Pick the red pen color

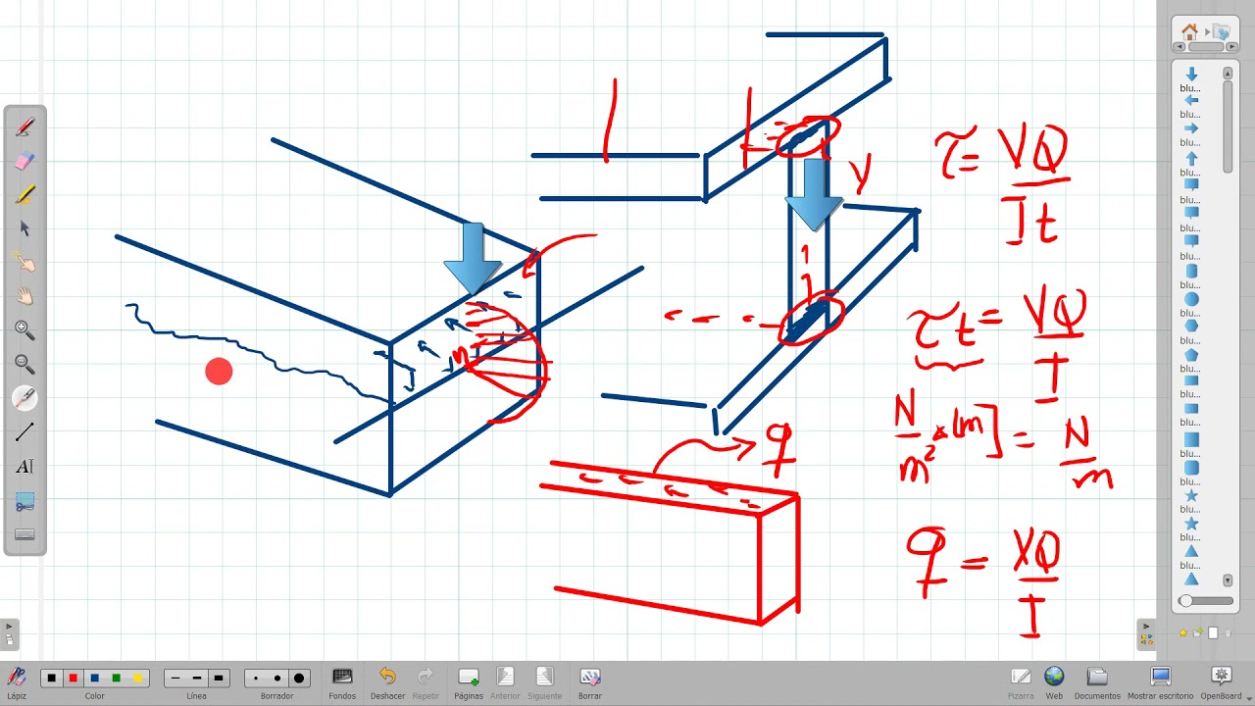click(x=73, y=679)
